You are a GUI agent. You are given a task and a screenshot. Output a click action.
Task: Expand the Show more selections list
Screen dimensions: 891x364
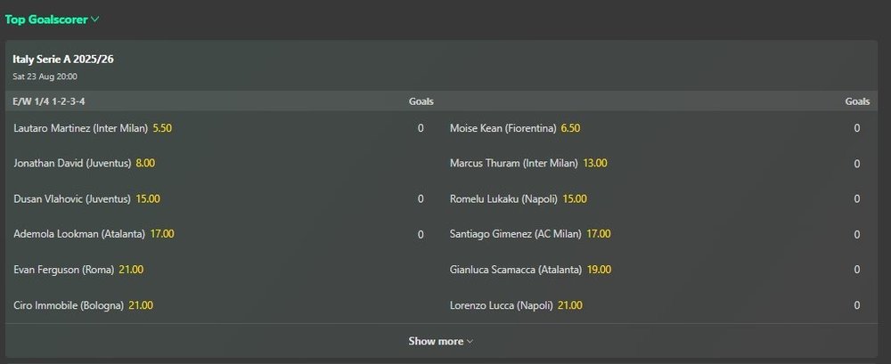[x=440, y=341]
